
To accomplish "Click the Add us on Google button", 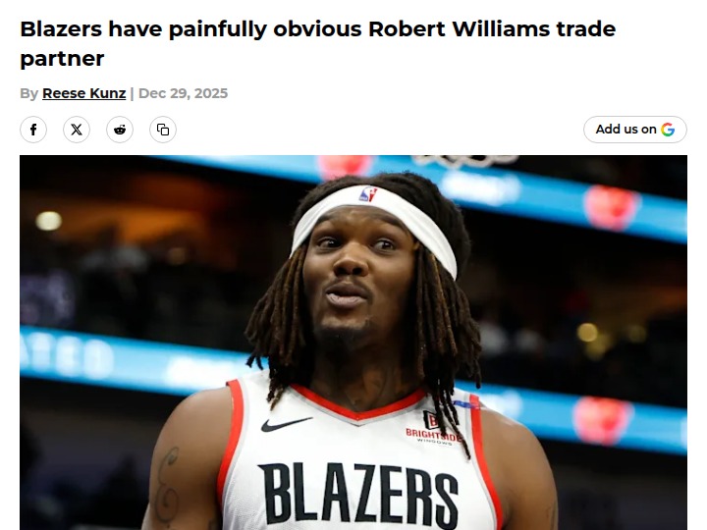I will (635, 130).
